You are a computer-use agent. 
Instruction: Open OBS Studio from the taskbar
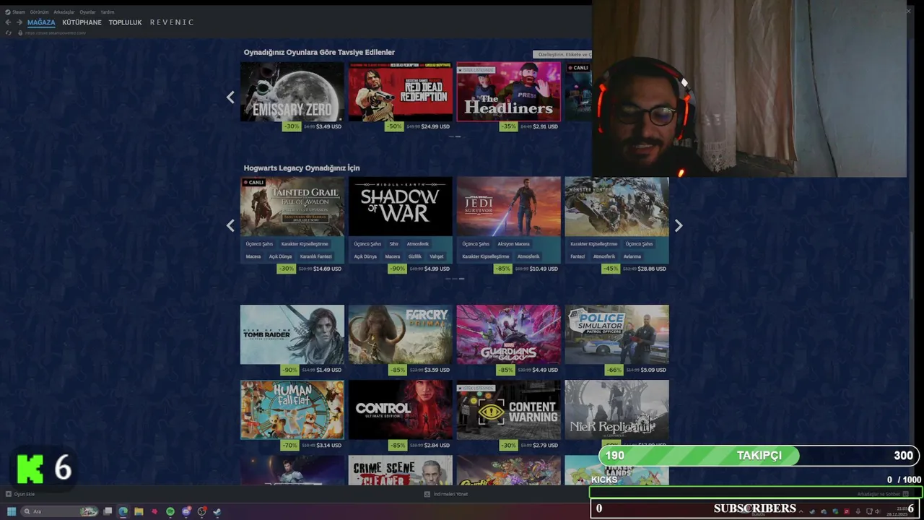coord(202,511)
